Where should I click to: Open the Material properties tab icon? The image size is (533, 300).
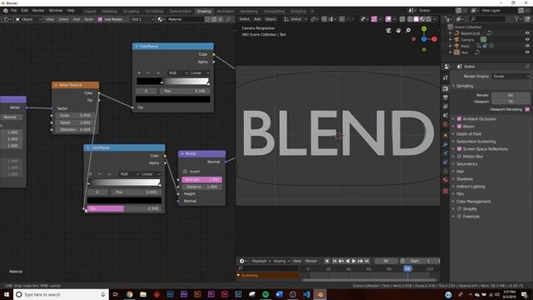(446, 180)
